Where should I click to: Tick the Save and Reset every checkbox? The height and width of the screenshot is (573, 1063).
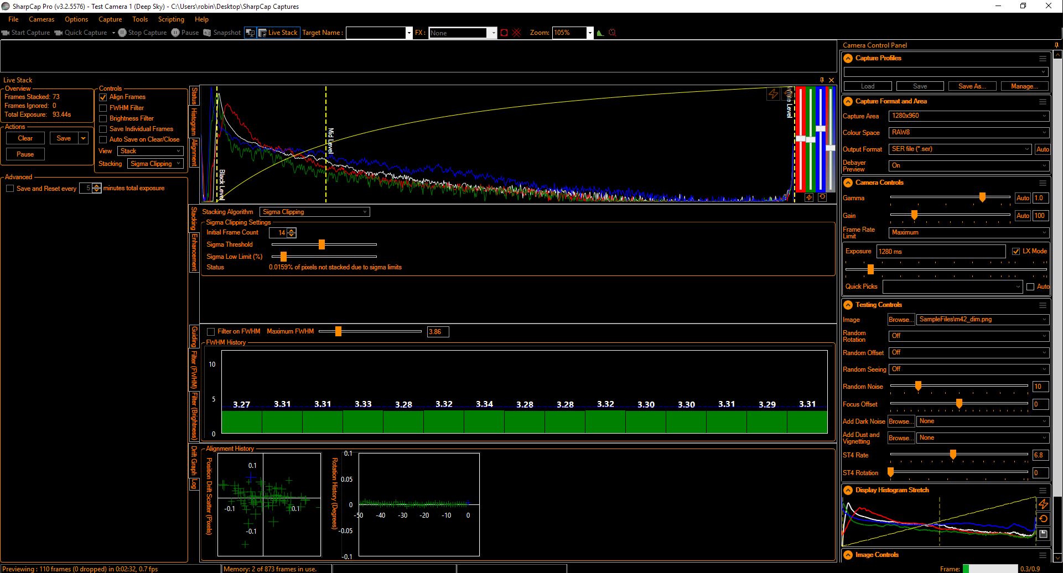click(x=10, y=189)
